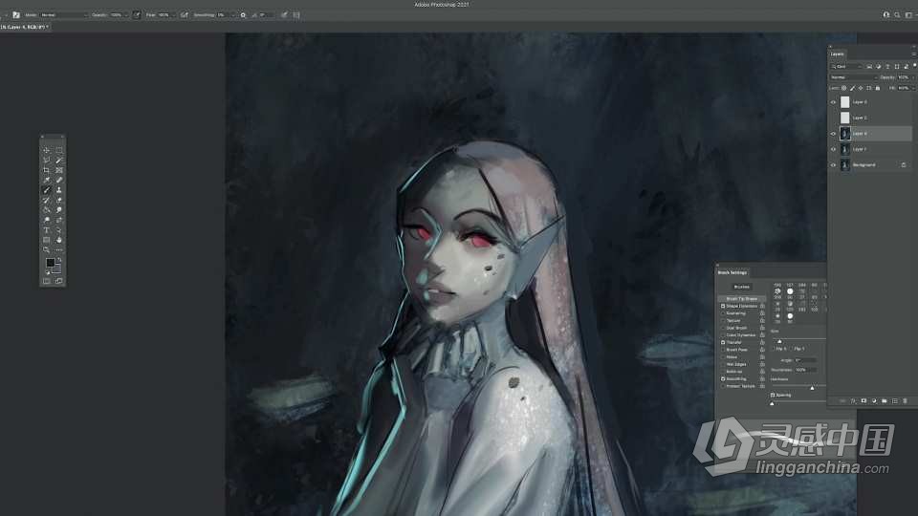Select the Crop tool

(x=47, y=170)
